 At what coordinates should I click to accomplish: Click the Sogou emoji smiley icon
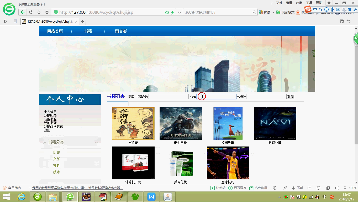[327, 9]
